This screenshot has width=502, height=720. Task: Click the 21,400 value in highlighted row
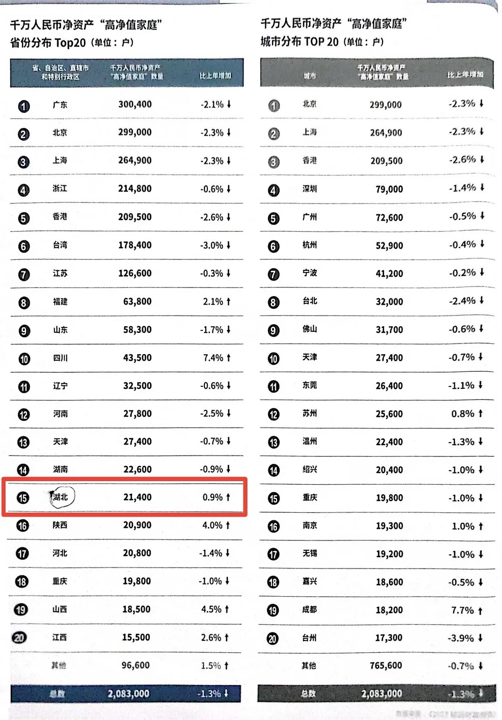pos(138,497)
